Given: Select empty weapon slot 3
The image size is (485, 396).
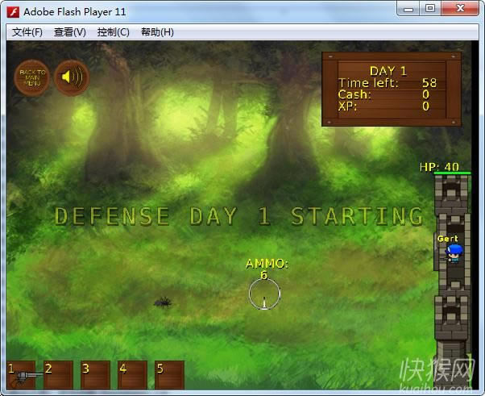Looking at the screenshot, I should click(95, 375).
